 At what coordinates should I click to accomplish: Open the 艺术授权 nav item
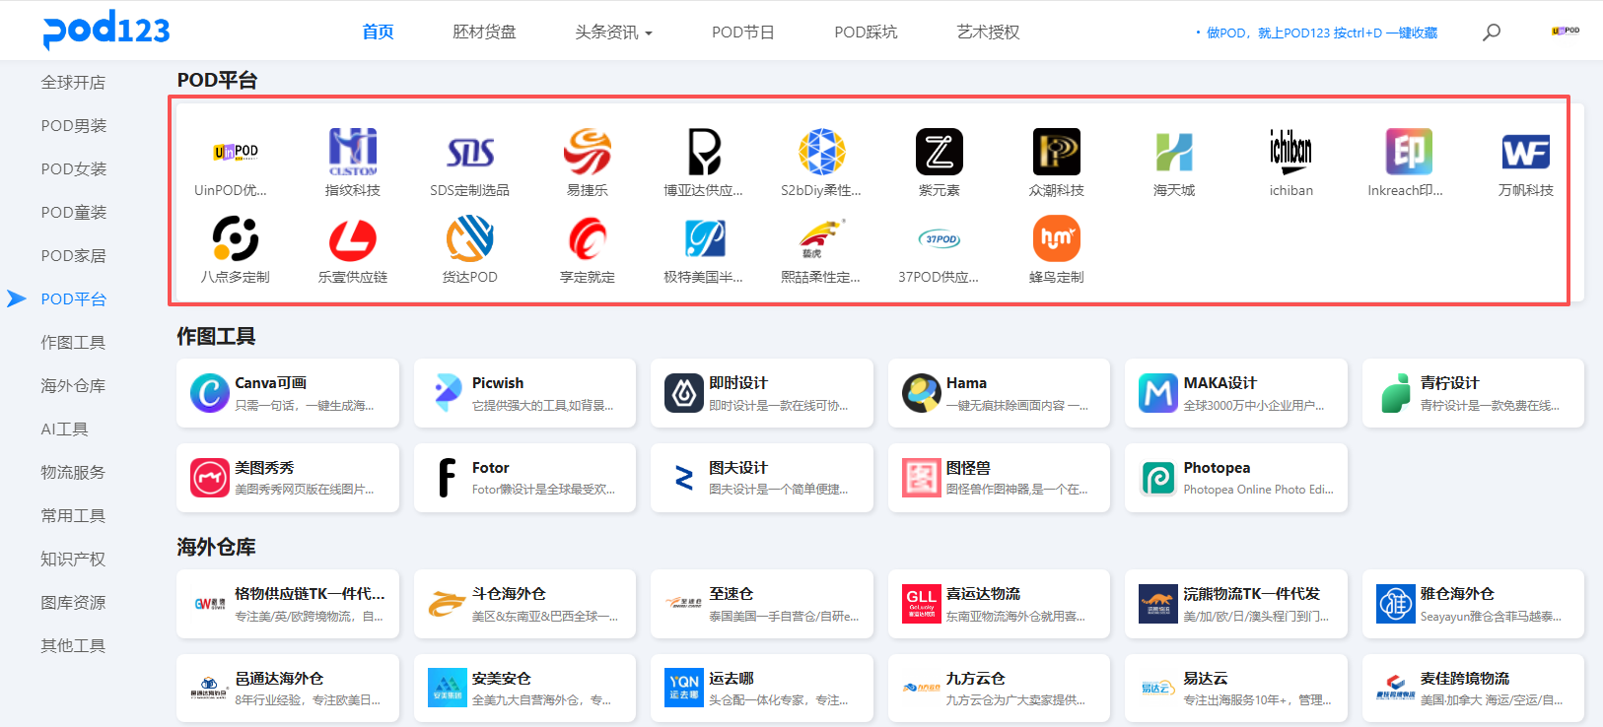click(x=988, y=33)
